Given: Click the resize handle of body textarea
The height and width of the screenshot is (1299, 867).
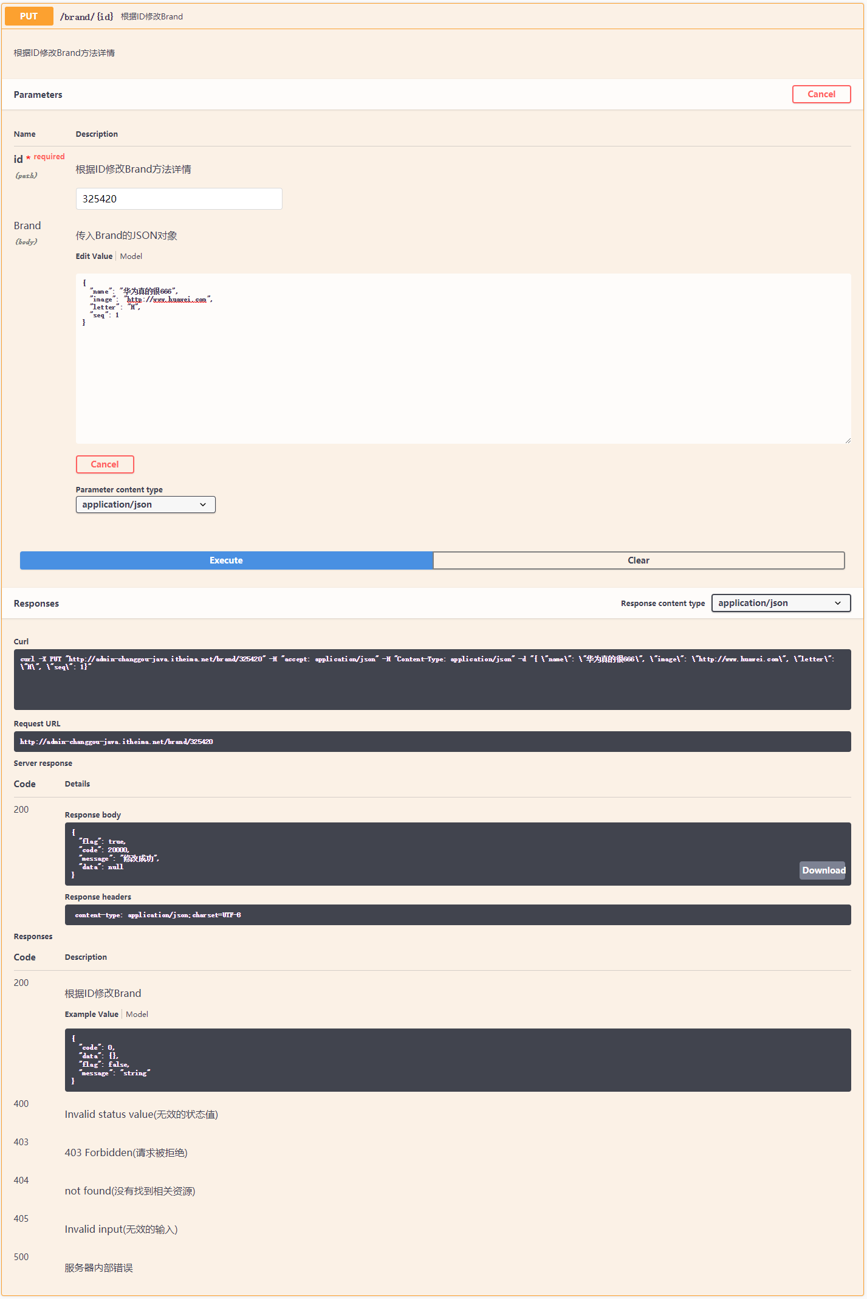Looking at the screenshot, I should 848,440.
